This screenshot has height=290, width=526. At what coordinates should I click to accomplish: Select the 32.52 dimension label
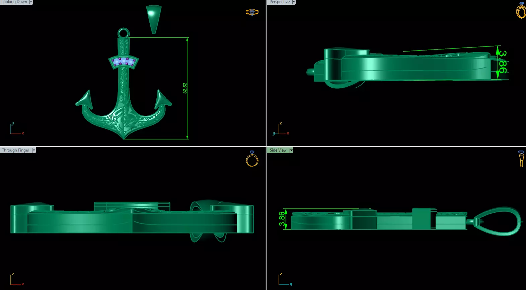pyautogui.click(x=185, y=88)
